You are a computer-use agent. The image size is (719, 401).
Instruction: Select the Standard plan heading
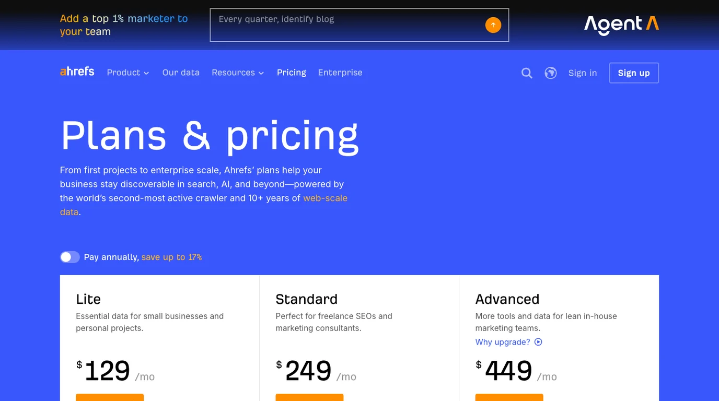(x=307, y=299)
